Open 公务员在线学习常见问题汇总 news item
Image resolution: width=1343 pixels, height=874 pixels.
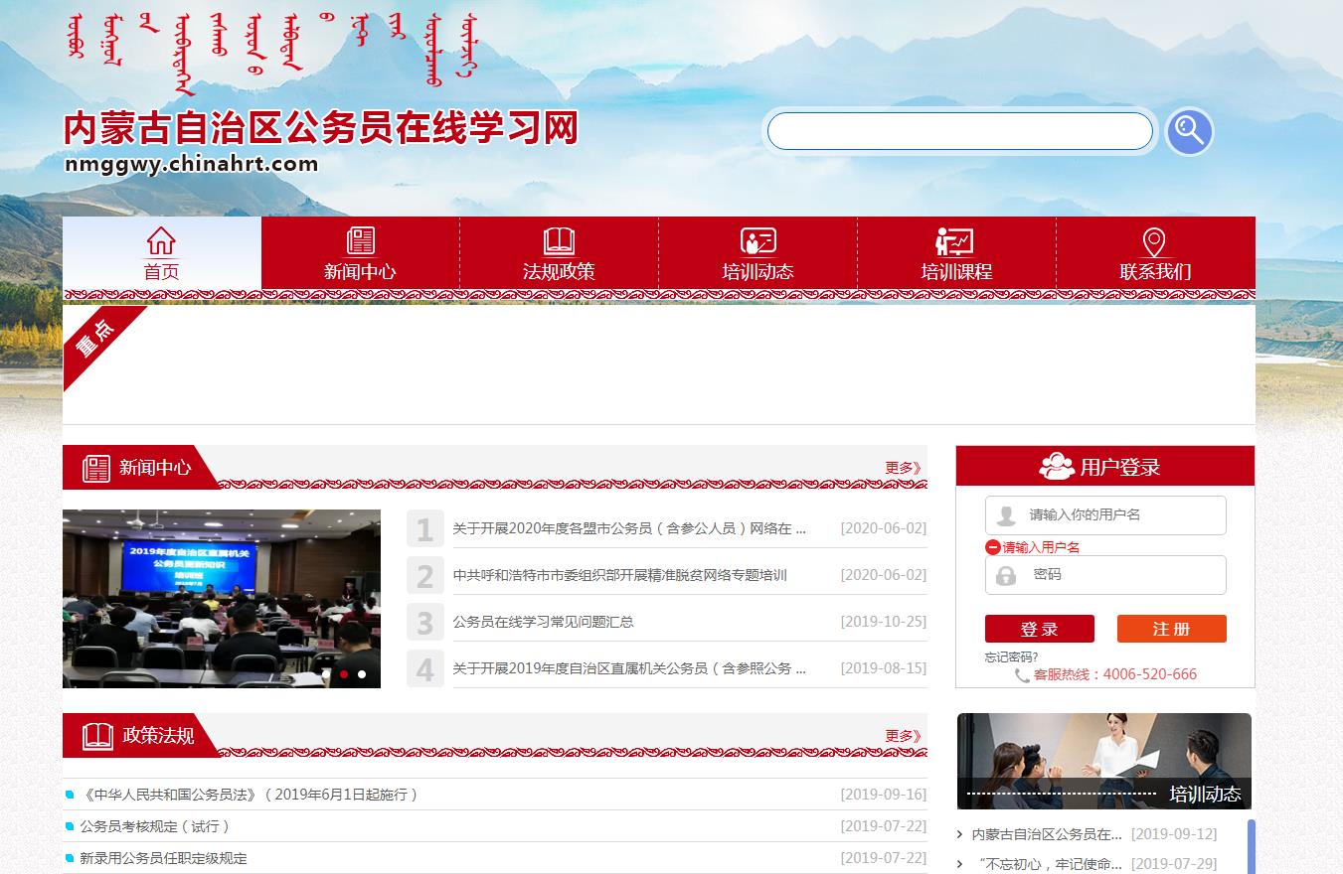pos(543,622)
